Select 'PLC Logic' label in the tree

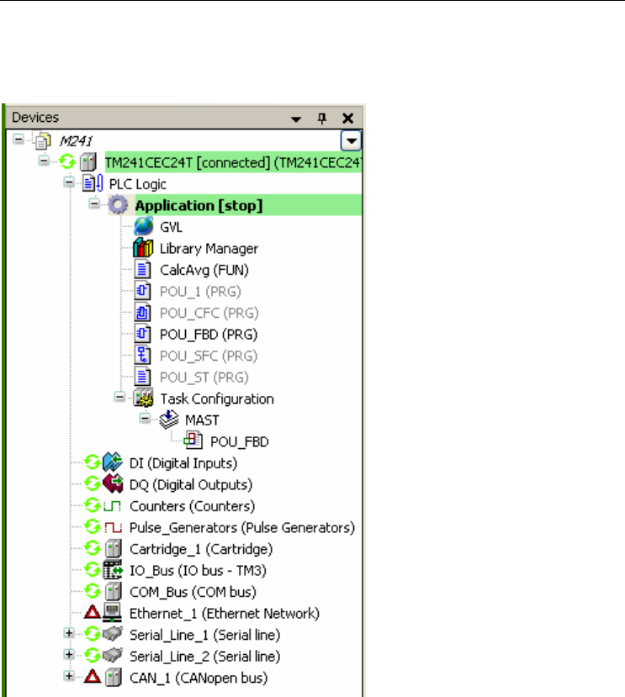(137, 184)
